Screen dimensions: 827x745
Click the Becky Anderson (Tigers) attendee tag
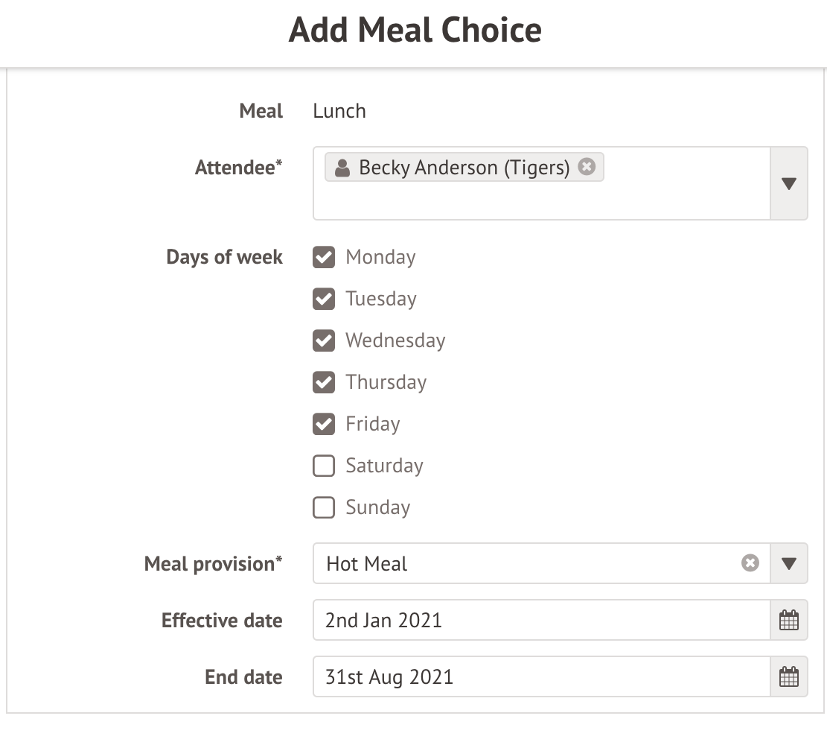463,168
